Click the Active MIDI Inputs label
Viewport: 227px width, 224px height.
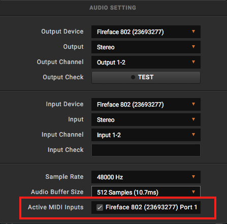click(x=56, y=207)
